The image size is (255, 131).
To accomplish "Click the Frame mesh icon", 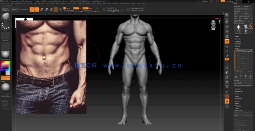I will click(227, 68).
